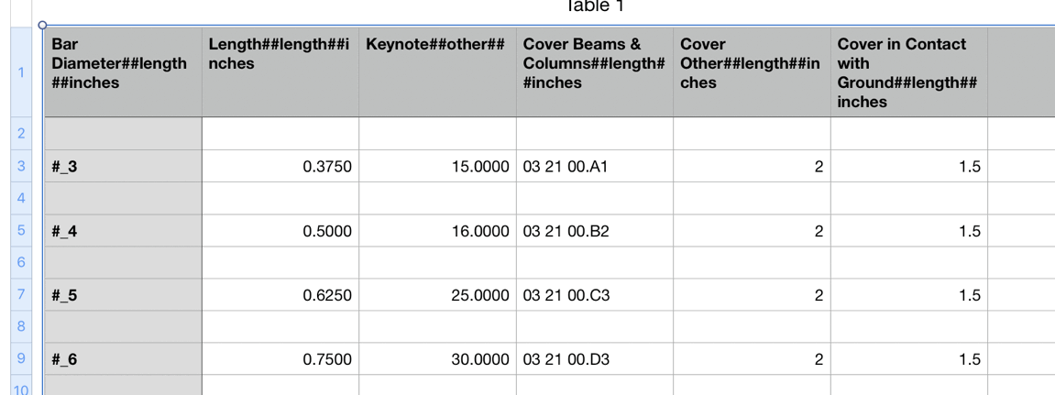Select row 5 header number
Screen dimensions: 1055x395
pos(21,230)
